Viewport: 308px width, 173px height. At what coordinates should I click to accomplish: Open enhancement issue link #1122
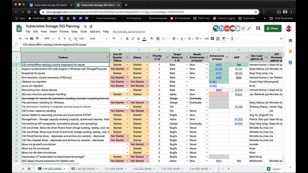click(x=218, y=69)
